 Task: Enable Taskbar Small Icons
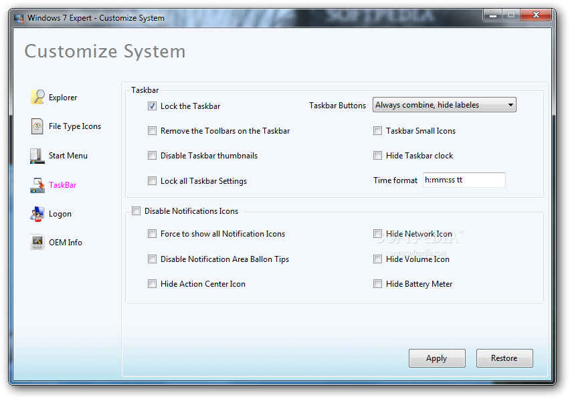click(378, 131)
